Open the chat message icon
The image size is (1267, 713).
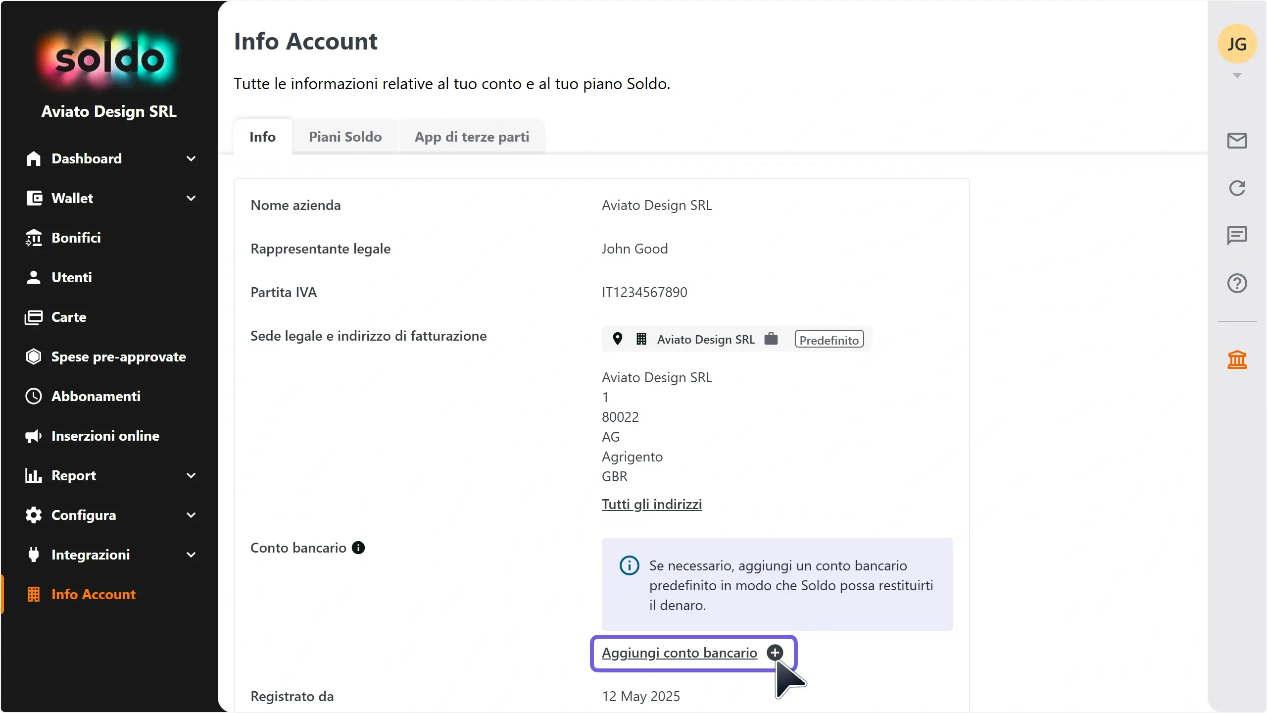point(1237,235)
